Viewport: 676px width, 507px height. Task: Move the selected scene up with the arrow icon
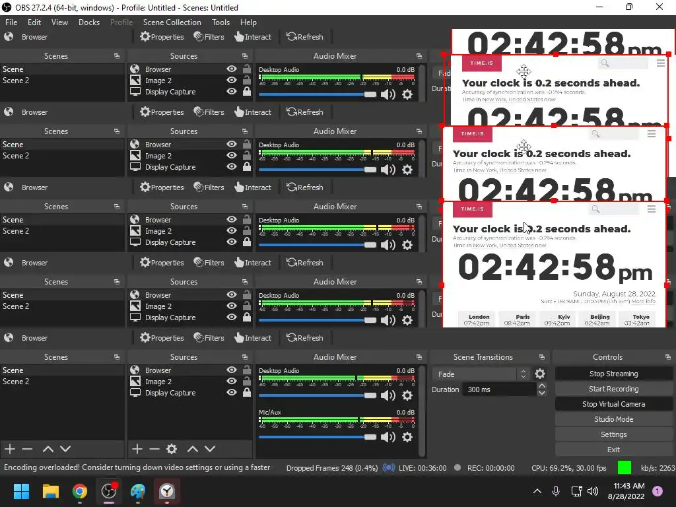pos(48,449)
